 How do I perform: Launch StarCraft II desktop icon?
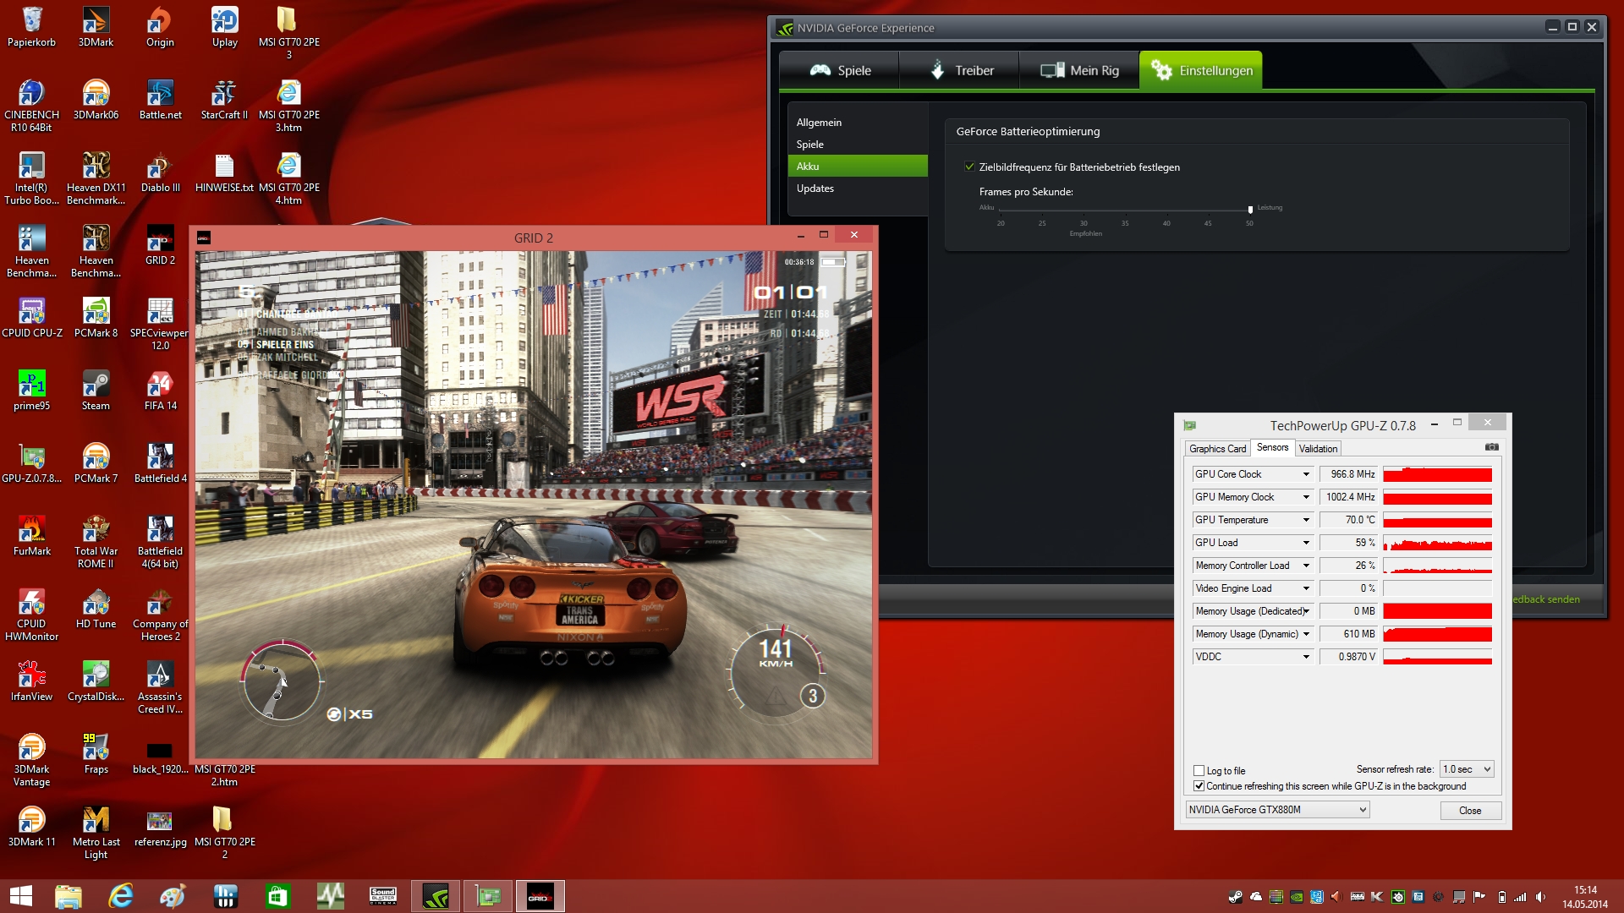(x=224, y=99)
